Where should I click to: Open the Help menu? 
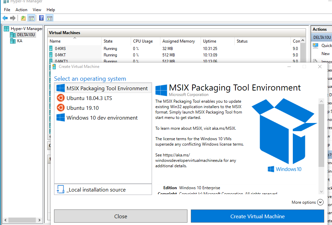51,10
